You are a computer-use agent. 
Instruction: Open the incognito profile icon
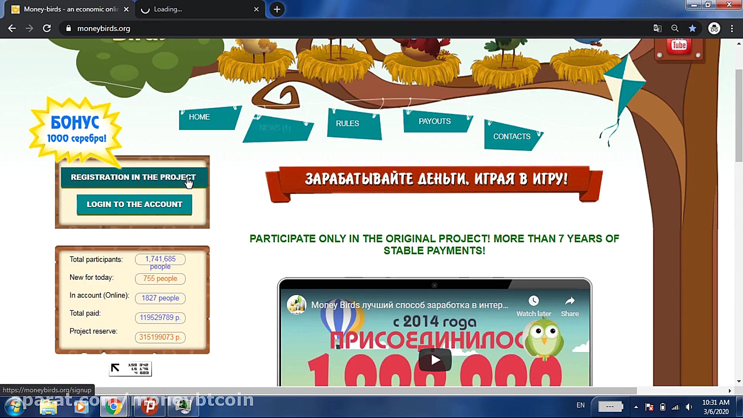coord(714,28)
